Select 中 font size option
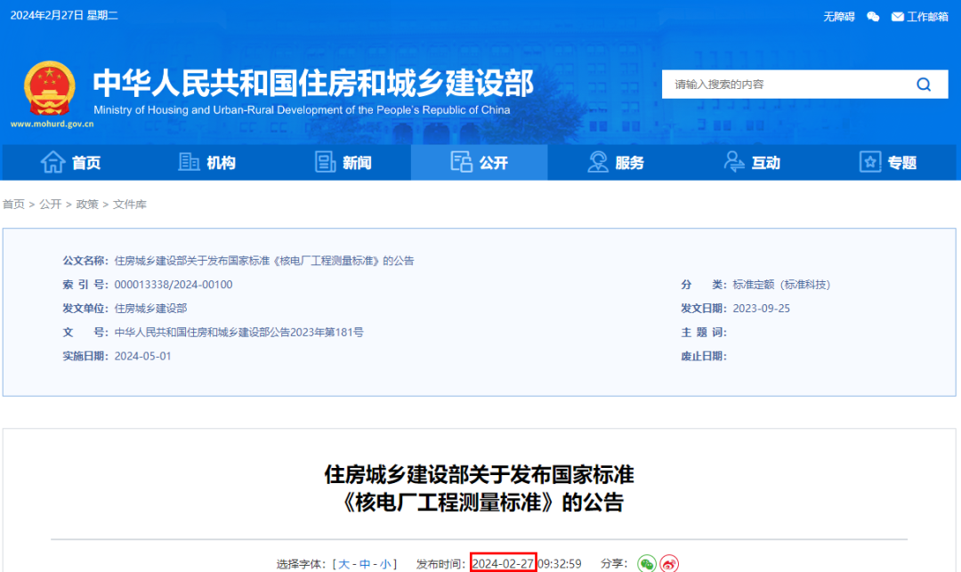This screenshot has height=572, width=961. [x=366, y=563]
